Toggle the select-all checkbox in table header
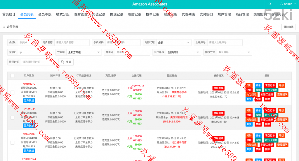The width and height of the screenshot is (299, 161). pyautogui.click(x=12, y=76)
